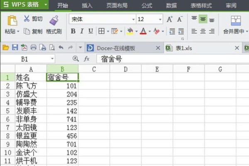249x166 pixels.
Task: Click the increase indent icon
Action: pyautogui.click(x=181, y=31)
